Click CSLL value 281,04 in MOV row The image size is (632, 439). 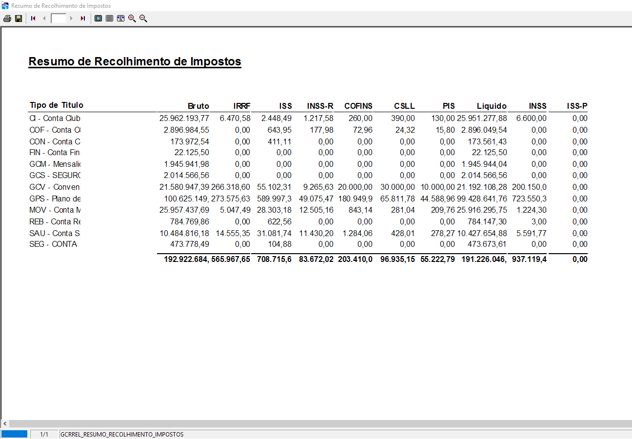[x=403, y=210]
